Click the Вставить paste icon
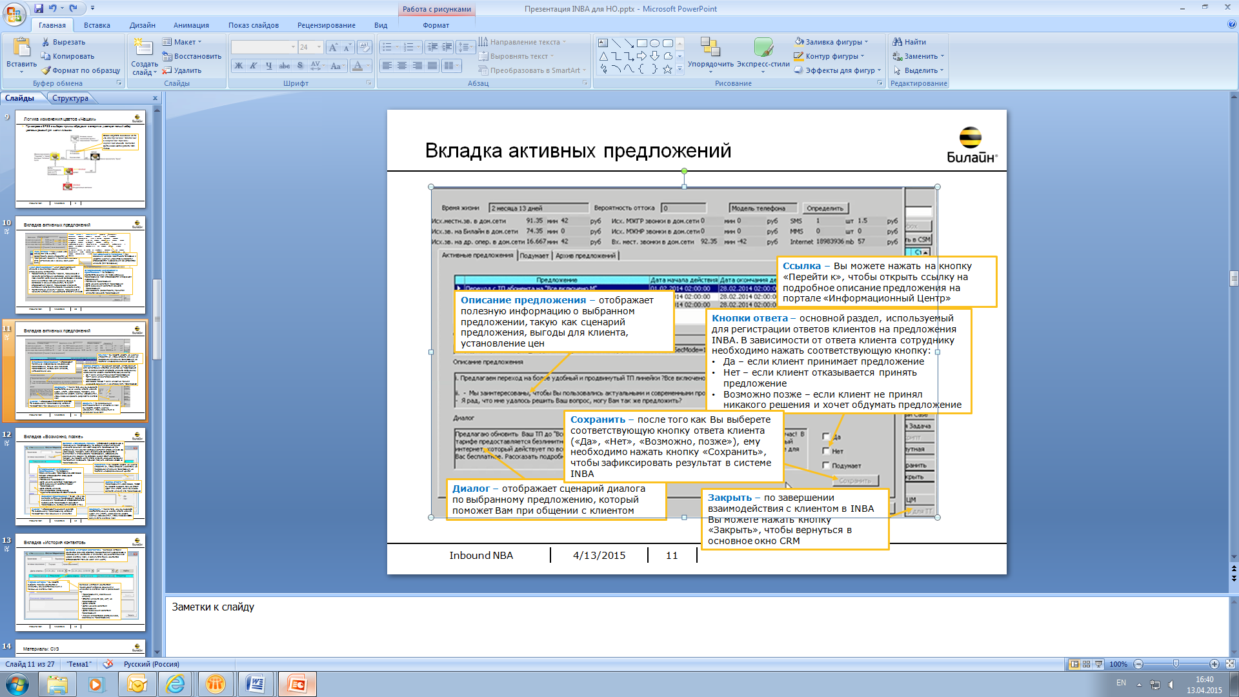This screenshot has height=697, width=1239. coord(21,48)
